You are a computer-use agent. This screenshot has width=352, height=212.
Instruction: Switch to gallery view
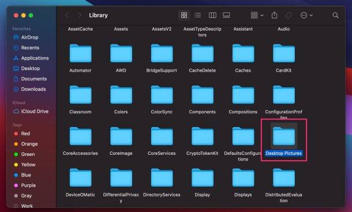tap(226, 15)
